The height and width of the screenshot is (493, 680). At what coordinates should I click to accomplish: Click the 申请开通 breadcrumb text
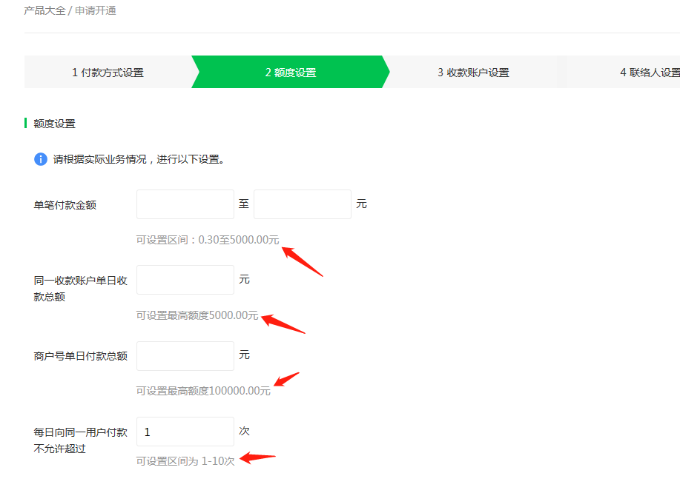click(x=96, y=10)
